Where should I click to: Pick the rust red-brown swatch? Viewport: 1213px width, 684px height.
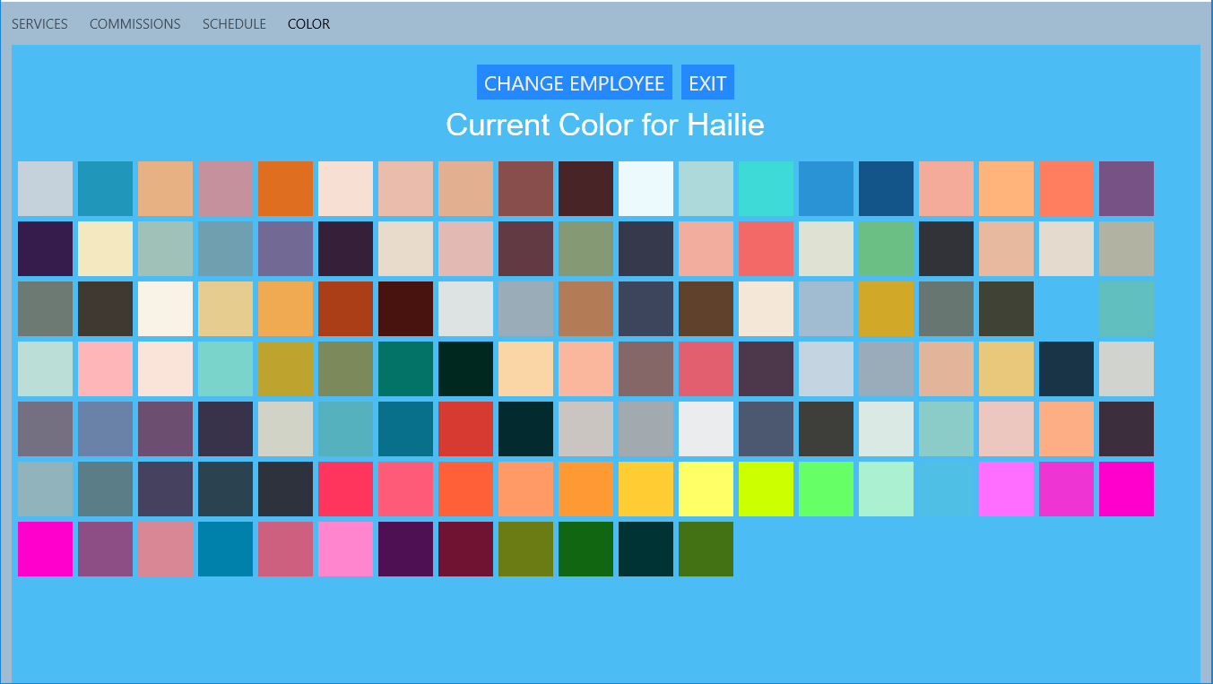point(345,308)
